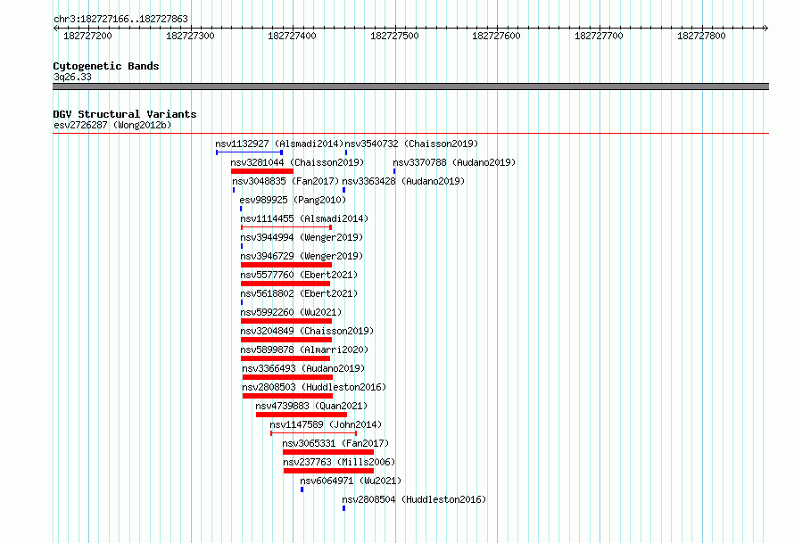This screenshot has width=794, height=543.
Task: Select esv989925 (Pang2010) label
Action: point(293,200)
